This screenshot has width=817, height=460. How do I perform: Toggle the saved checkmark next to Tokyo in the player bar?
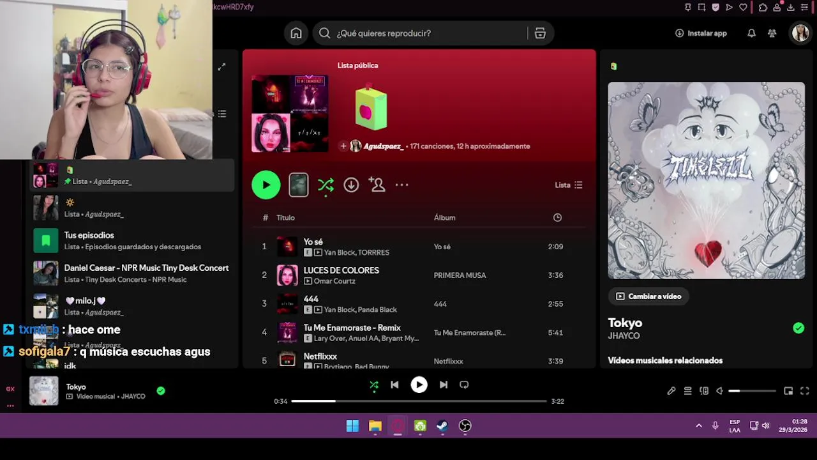tap(161, 391)
